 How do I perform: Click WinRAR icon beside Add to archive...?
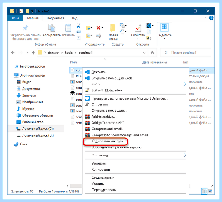pyautogui.click(x=87, y=117)
